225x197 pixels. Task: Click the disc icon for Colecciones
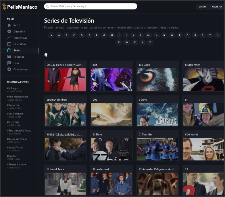[x=9, y=69]
